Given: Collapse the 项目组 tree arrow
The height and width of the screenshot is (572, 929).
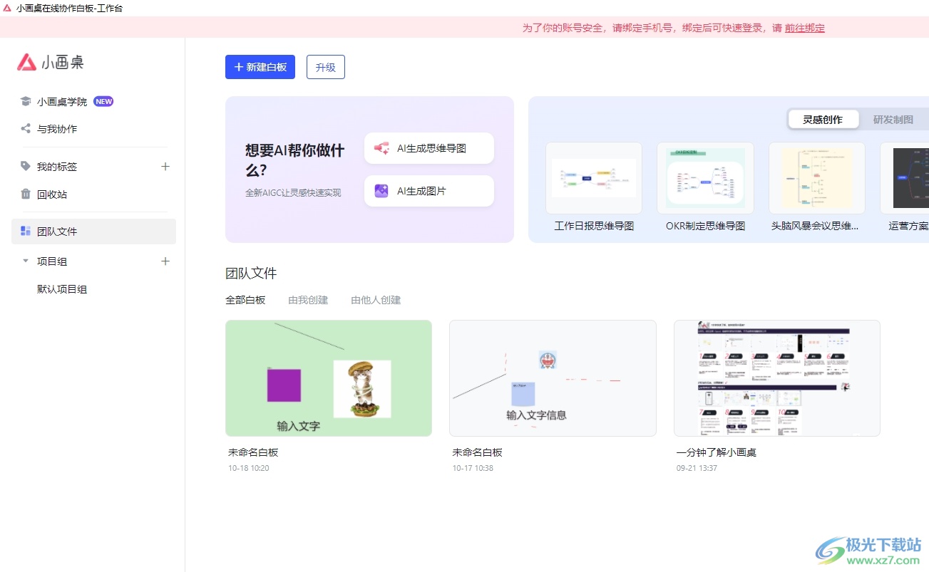Looking at the screenshot, I should (x=26, y=261).
